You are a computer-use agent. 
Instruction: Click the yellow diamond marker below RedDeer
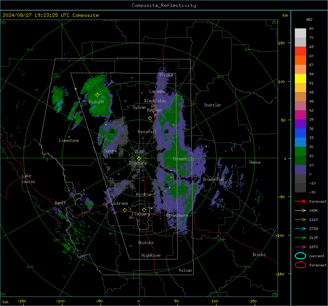pyautogui.click(x=150, y=118)
